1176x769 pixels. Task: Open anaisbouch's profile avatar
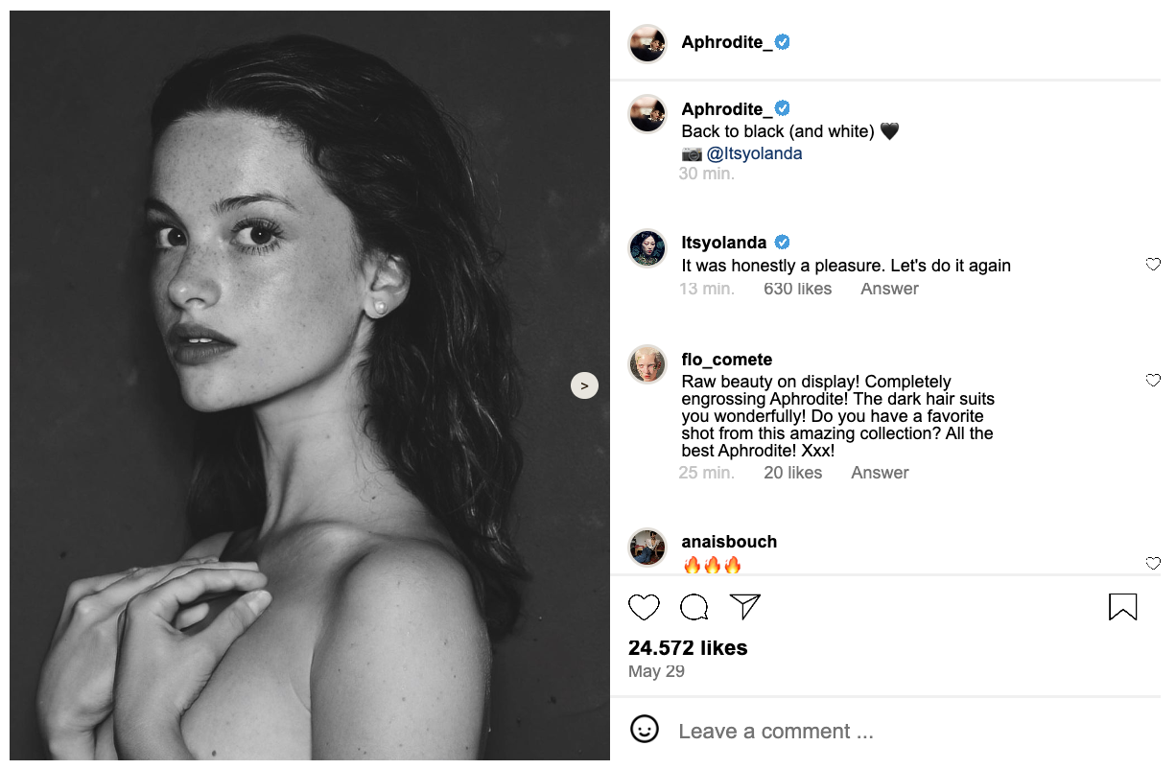647,548
